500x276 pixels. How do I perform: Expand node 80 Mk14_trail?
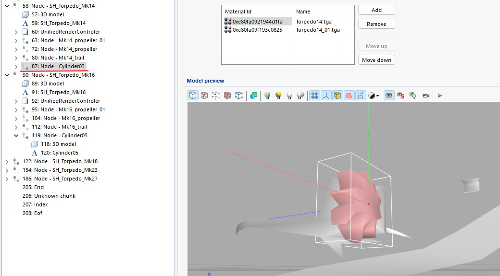click(16, 58)
